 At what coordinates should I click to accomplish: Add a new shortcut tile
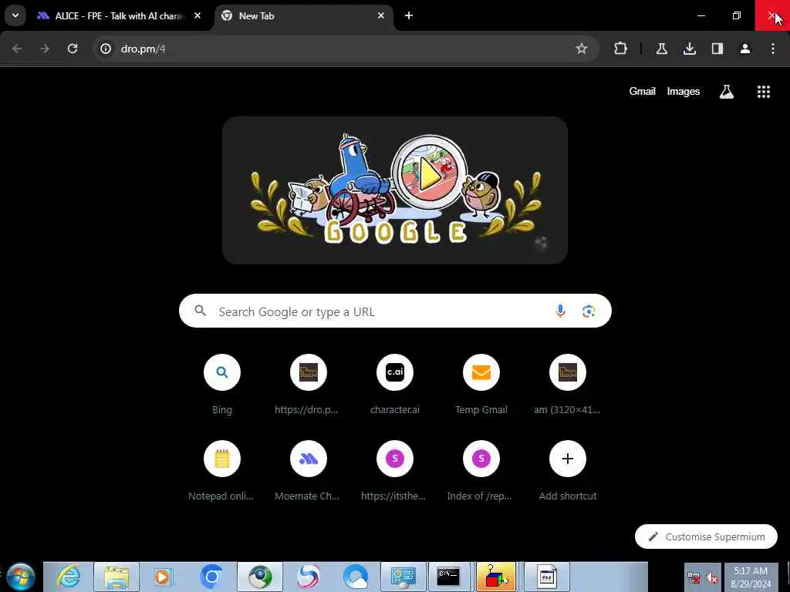[x=568, y=472]
